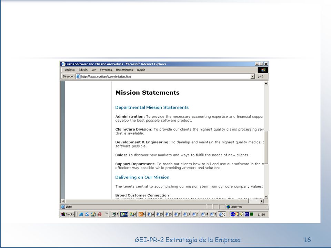Open the Favoritos menu

(106, 70)
